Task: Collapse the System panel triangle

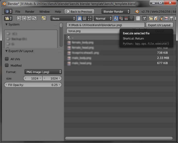Action: tap(6, 25)
